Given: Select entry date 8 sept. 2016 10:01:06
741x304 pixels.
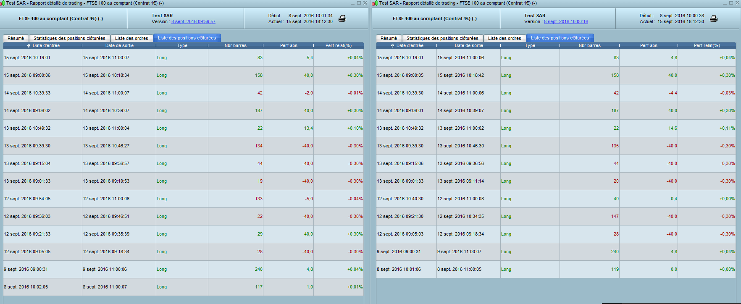Looking at the screenshot, I should pyautogui.click(x=399, y=270).
